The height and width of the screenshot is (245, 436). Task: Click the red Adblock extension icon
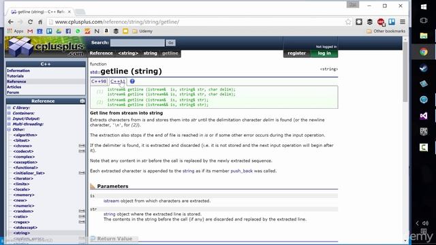(381, 22)
